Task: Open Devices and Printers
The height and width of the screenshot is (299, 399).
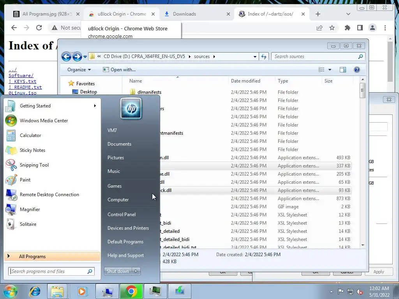Action: click(128, 228)
